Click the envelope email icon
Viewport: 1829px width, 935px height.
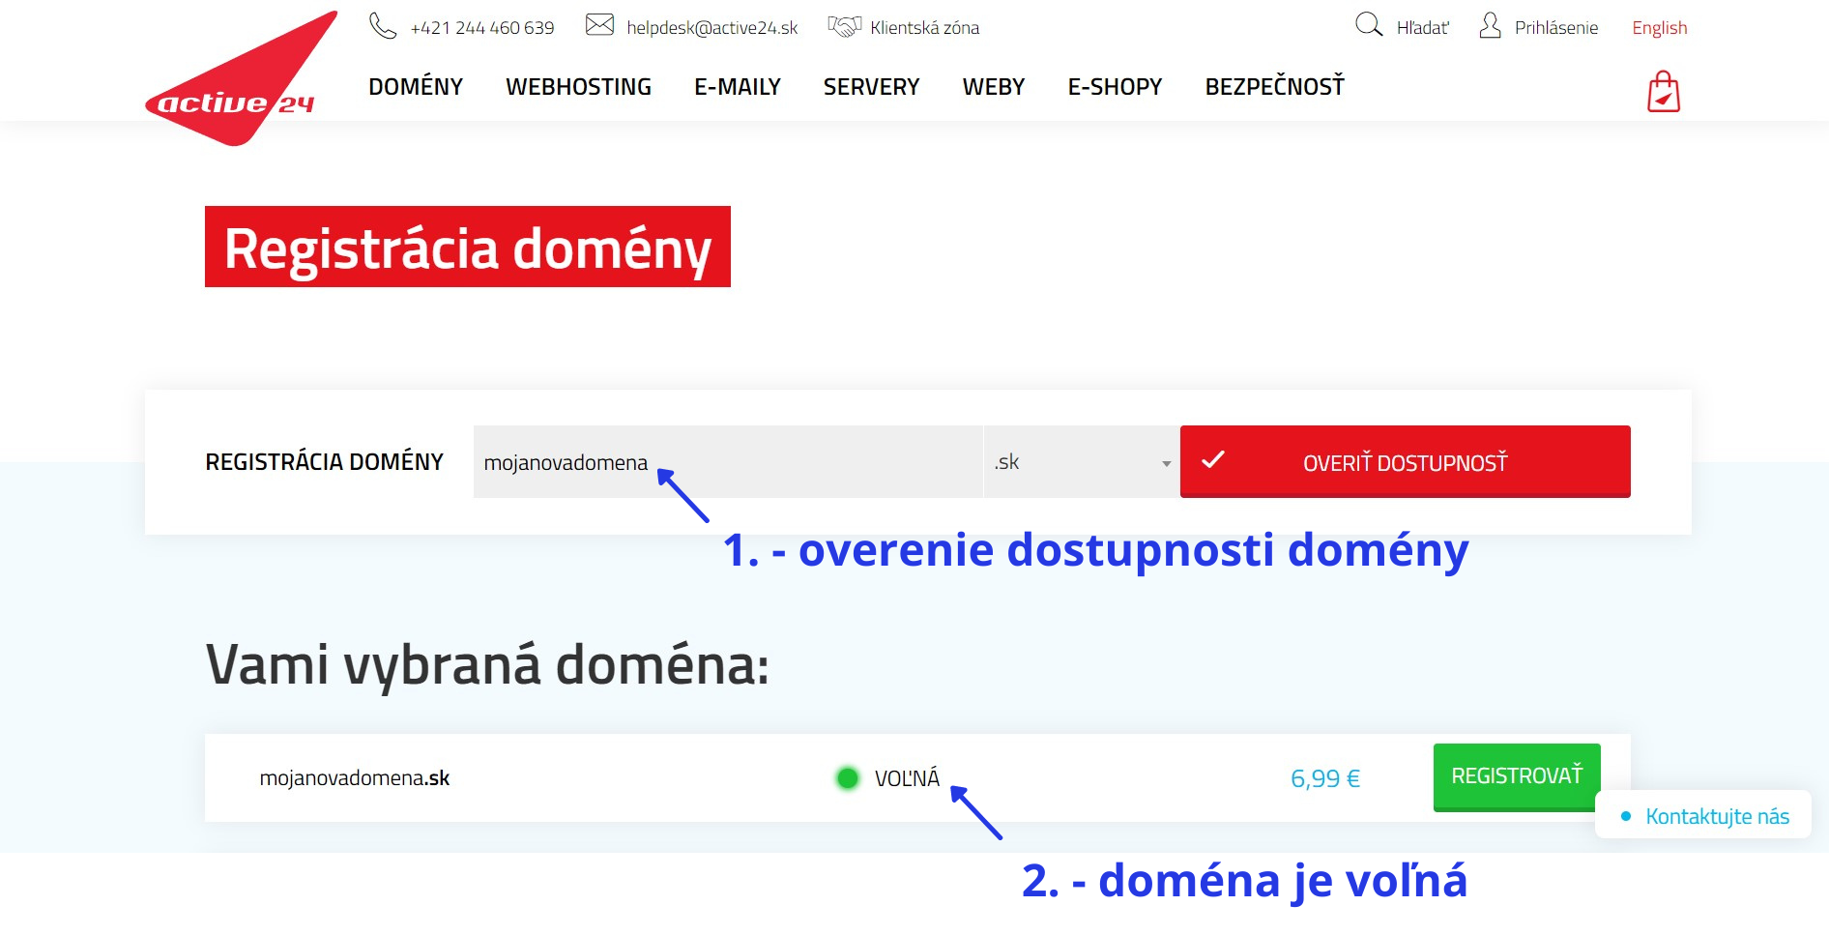[599, 24]
